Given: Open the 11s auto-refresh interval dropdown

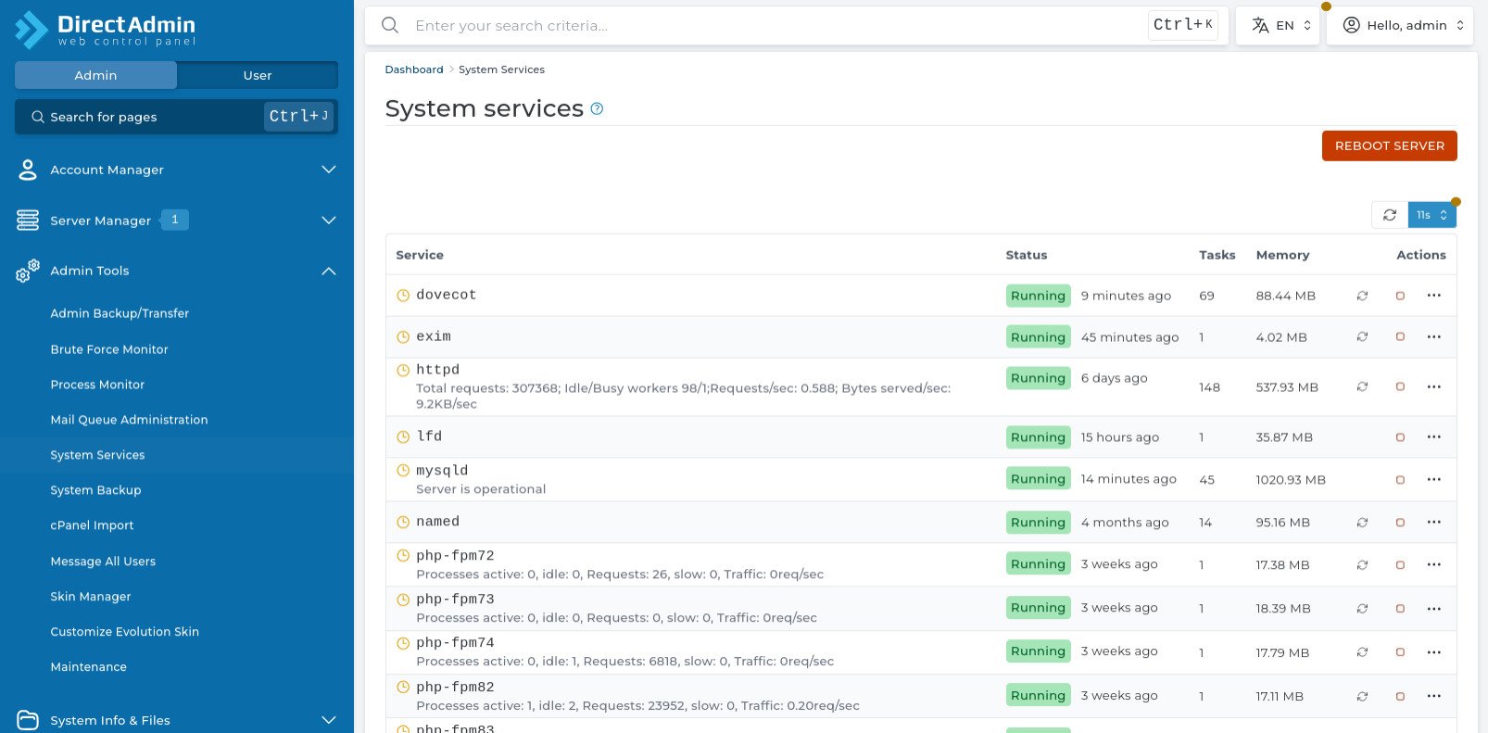Looking at the screenshot, I should (1431, 215).
